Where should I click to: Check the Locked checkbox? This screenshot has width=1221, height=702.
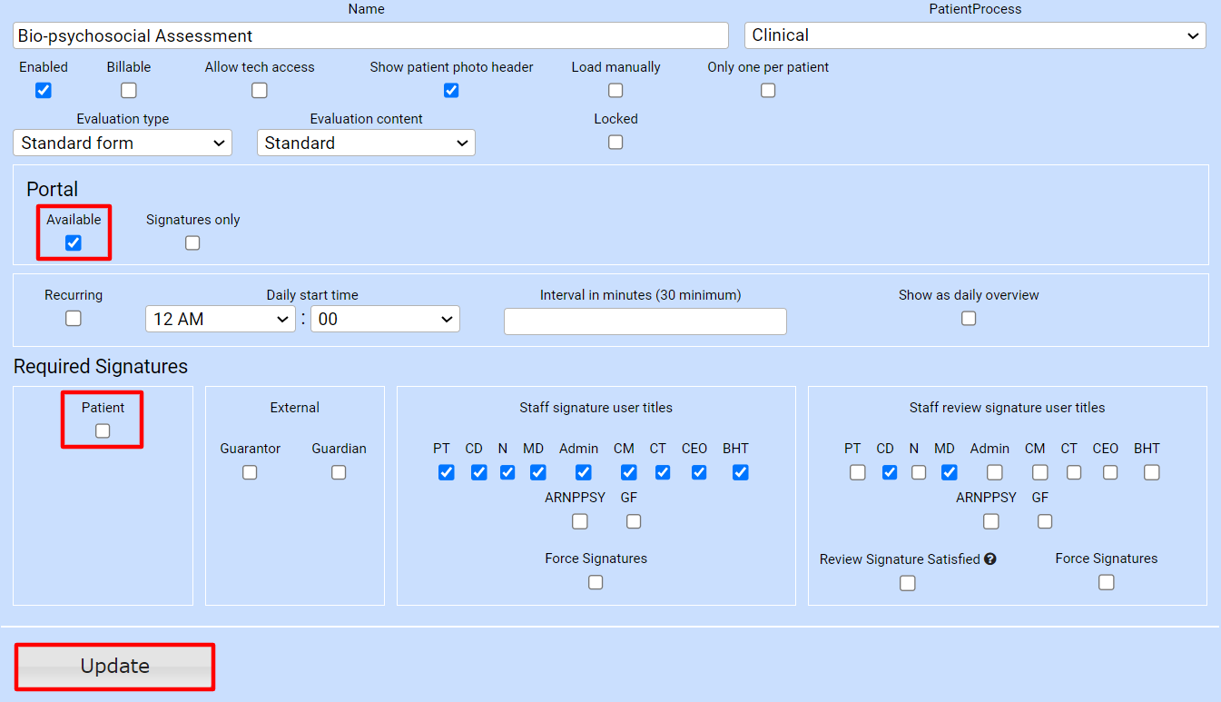[615, 142]
